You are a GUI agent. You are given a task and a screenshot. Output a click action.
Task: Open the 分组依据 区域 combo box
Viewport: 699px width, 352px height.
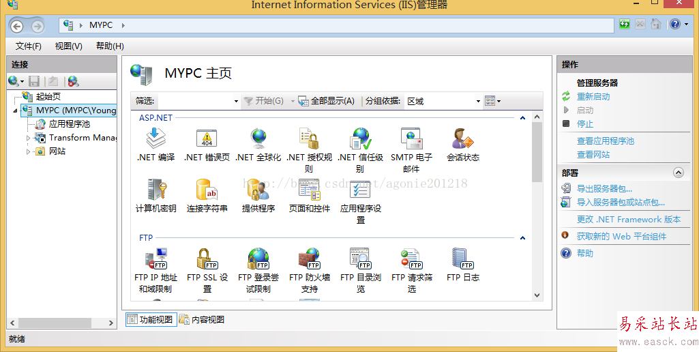point(443,101)
